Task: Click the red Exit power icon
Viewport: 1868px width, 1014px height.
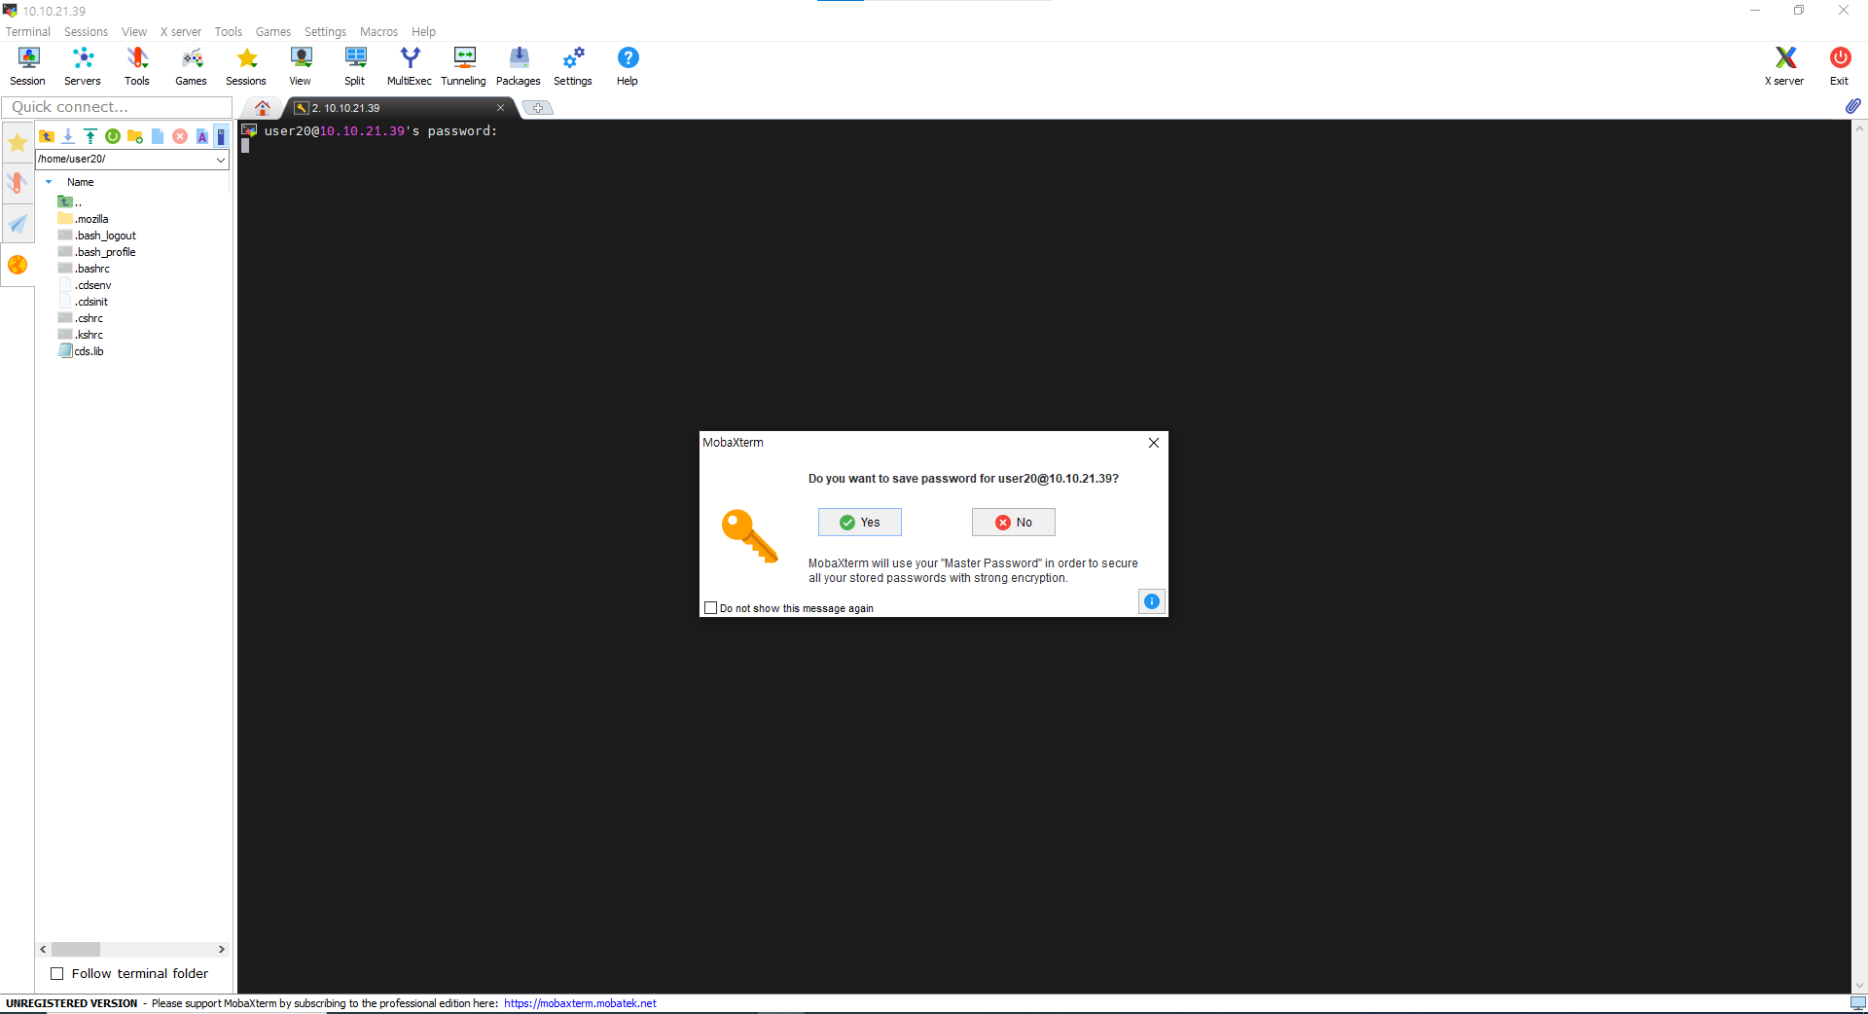Action: 1839,66
